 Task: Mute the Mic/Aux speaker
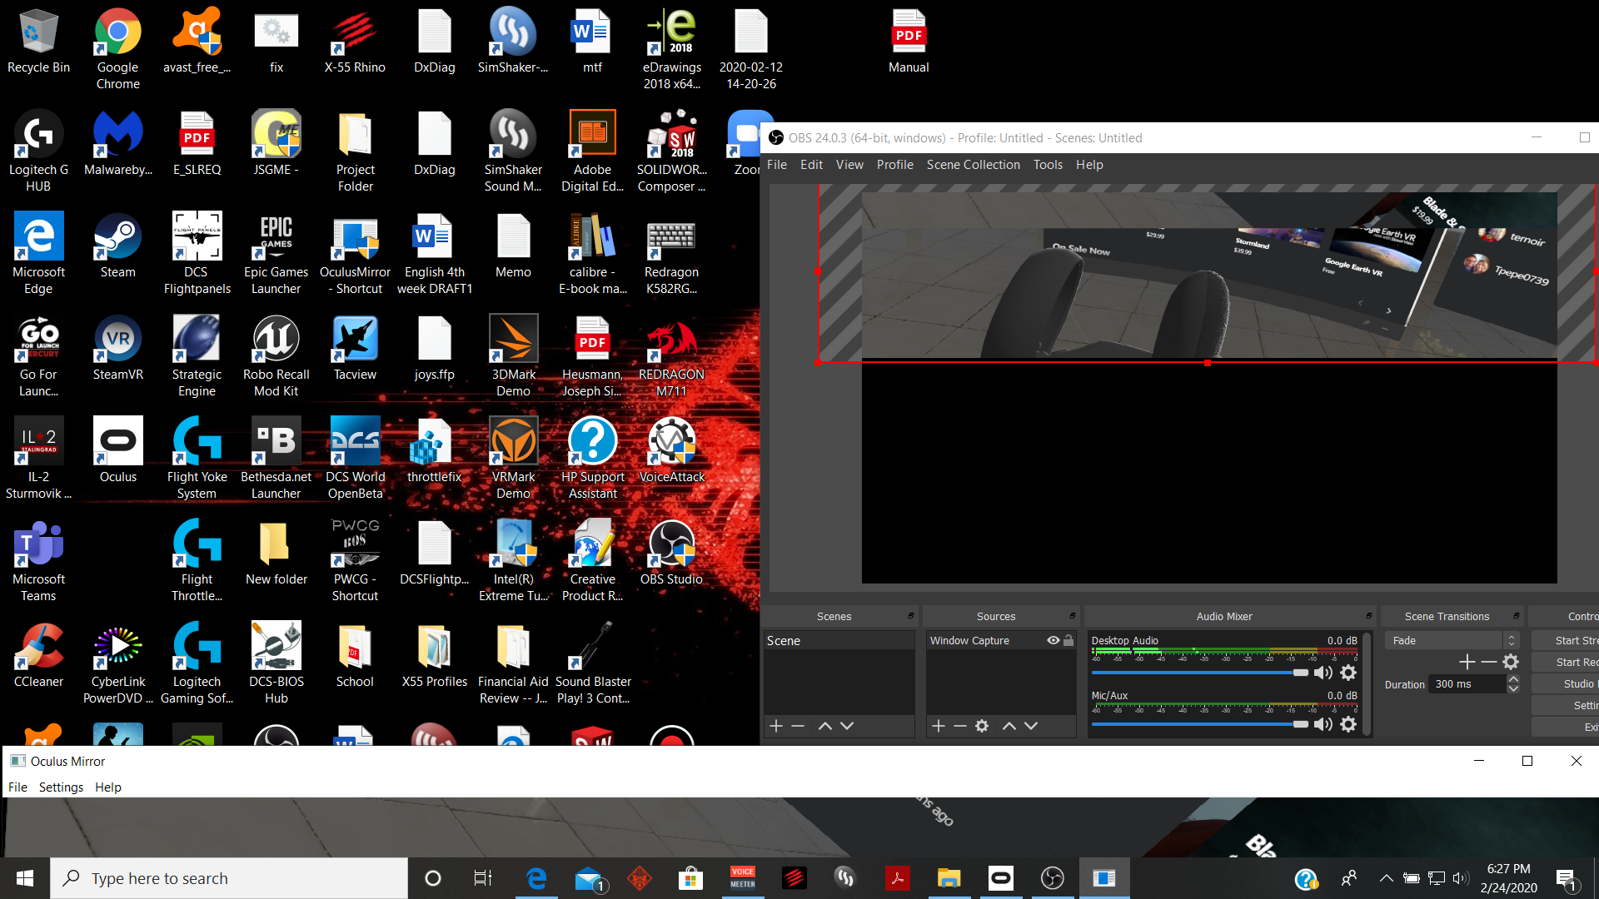(x=1323, y=724)
